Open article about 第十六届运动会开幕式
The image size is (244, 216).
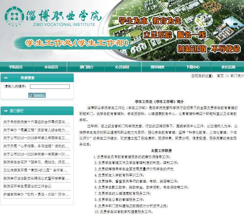(36, 122)
